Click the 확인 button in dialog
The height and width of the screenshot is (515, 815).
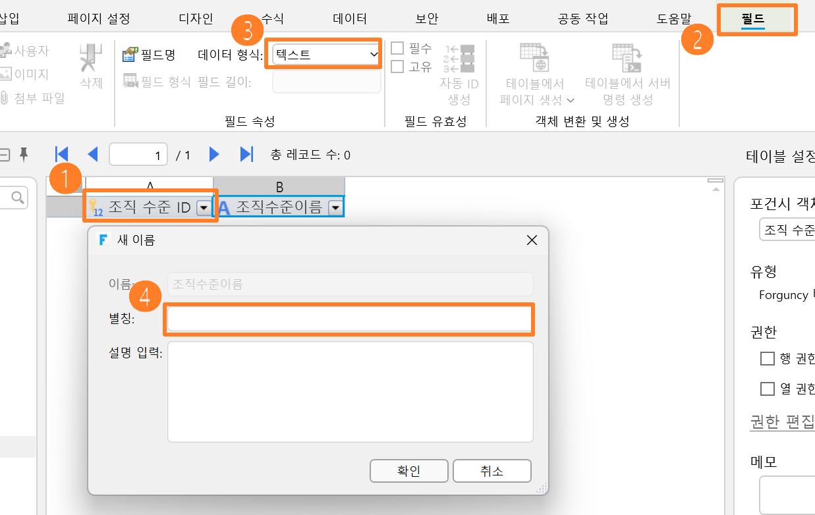tap(409, 471)
